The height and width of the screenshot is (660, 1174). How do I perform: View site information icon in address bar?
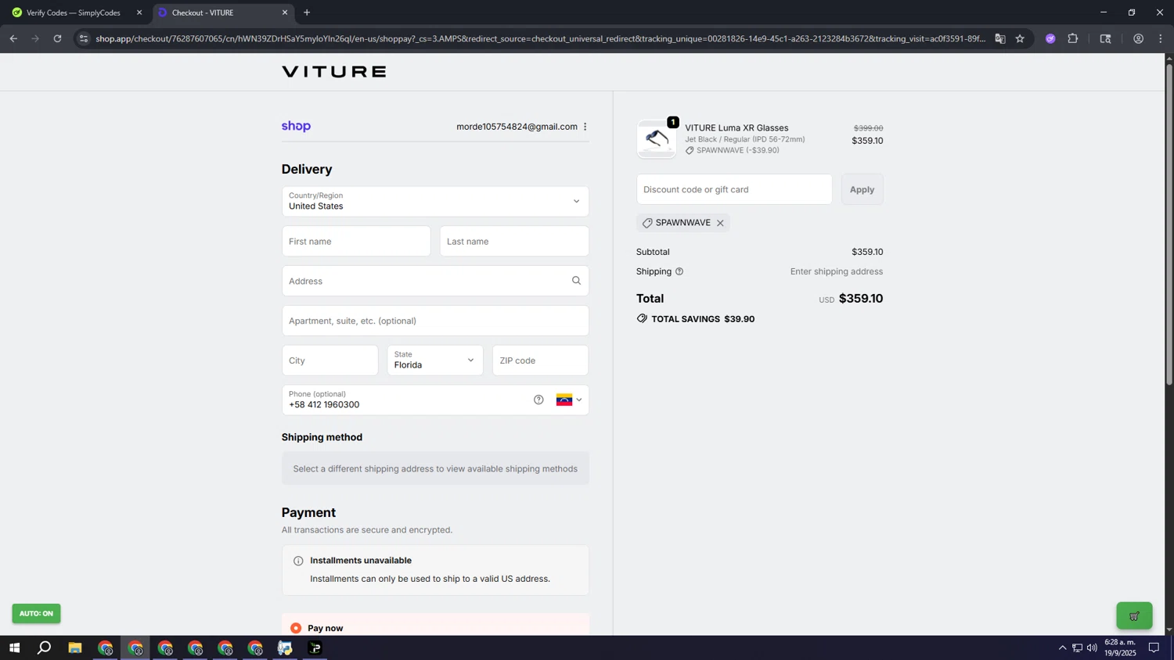(84, 38)
